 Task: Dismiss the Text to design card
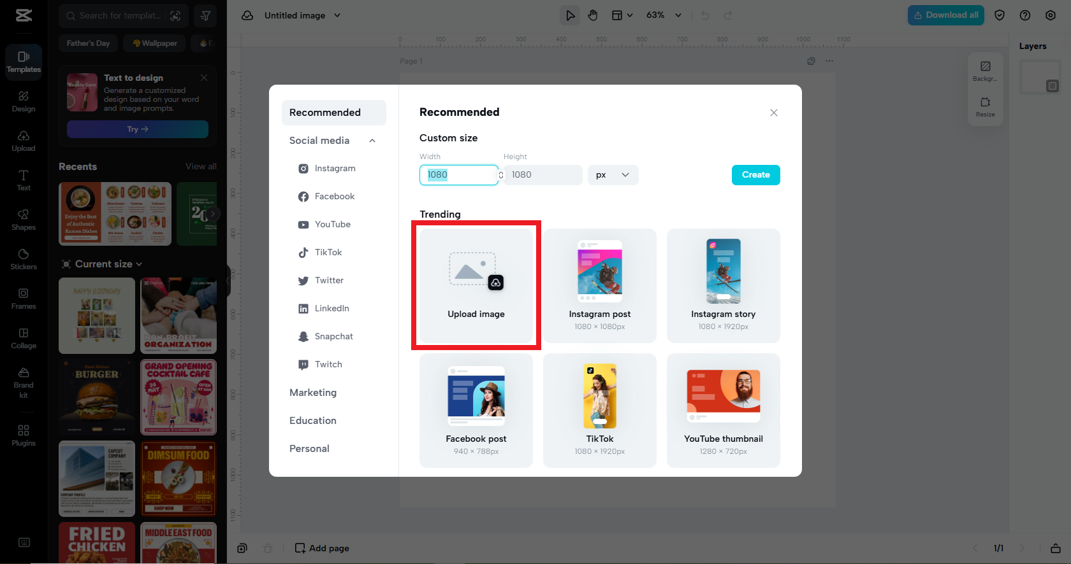(204, 78)
